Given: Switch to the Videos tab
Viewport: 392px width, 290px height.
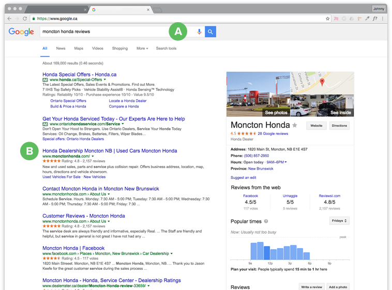Looking at the screenshot, I should tap(98, 49).
